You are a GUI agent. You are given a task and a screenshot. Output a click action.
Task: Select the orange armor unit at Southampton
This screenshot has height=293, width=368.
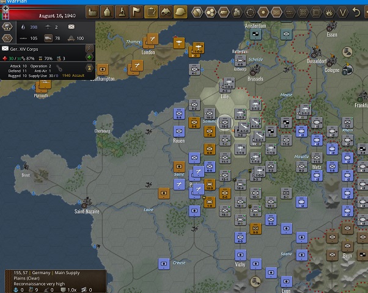tap(103, 70)
